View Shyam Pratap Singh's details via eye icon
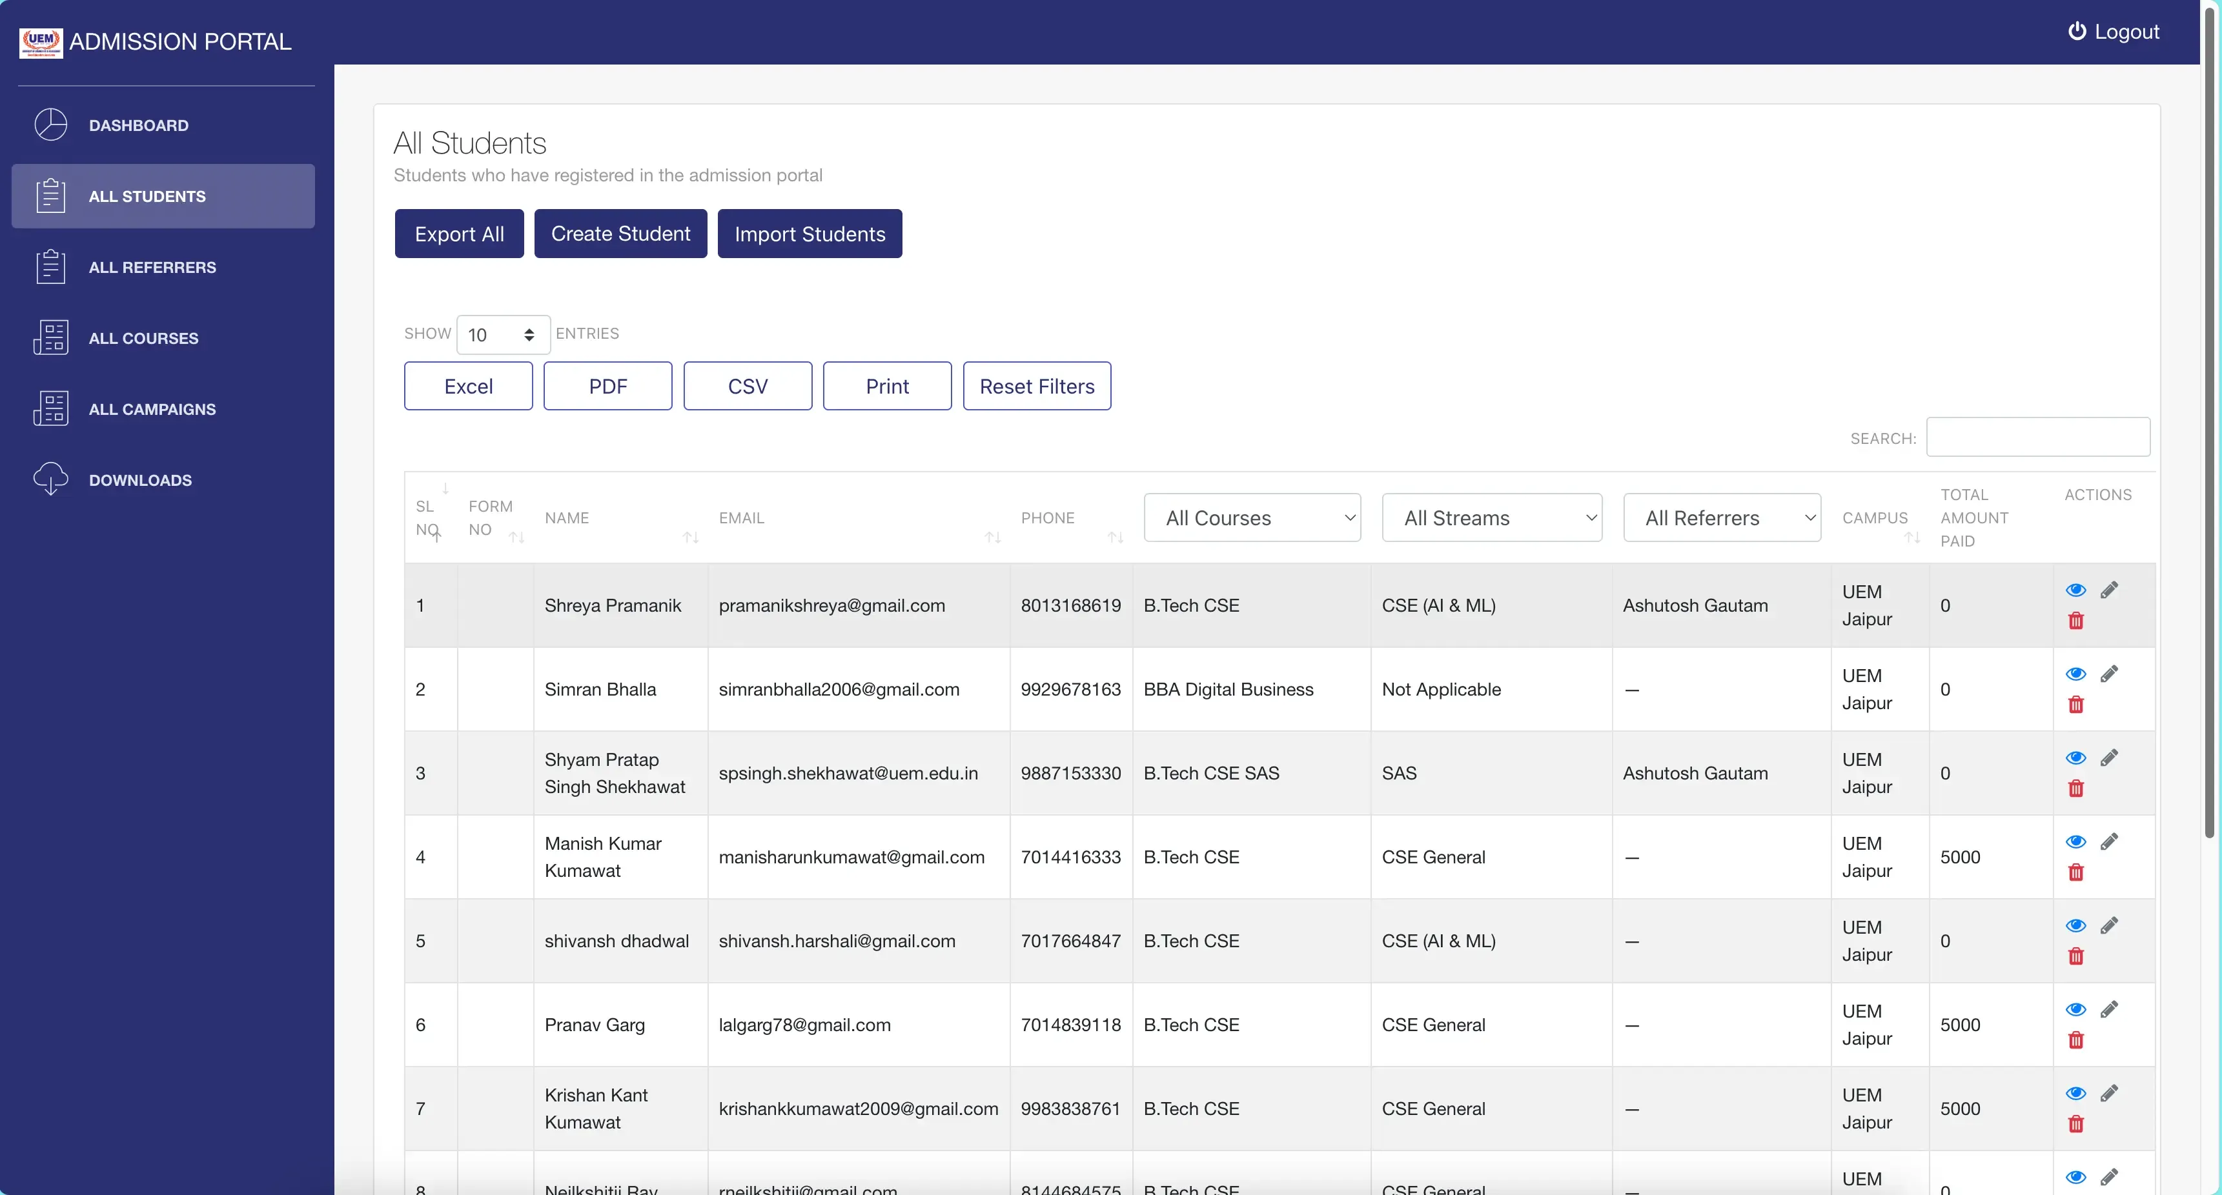Screen dimensions: 2222x1195 pyautogui.click(x=2075, y=757)
